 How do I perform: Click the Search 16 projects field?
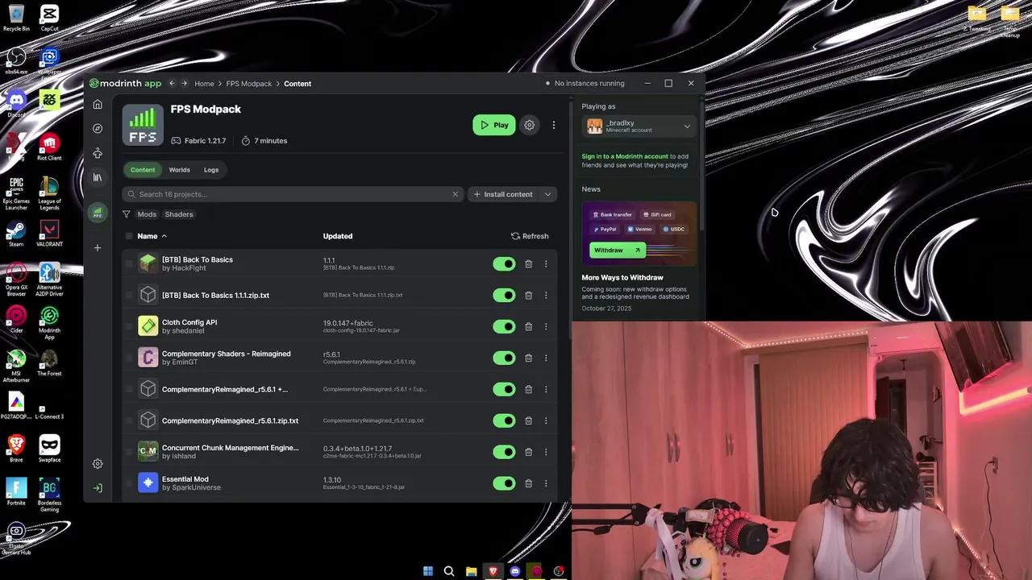coord(293,194)
